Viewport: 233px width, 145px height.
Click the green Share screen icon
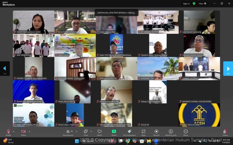(x=114, y=132)
